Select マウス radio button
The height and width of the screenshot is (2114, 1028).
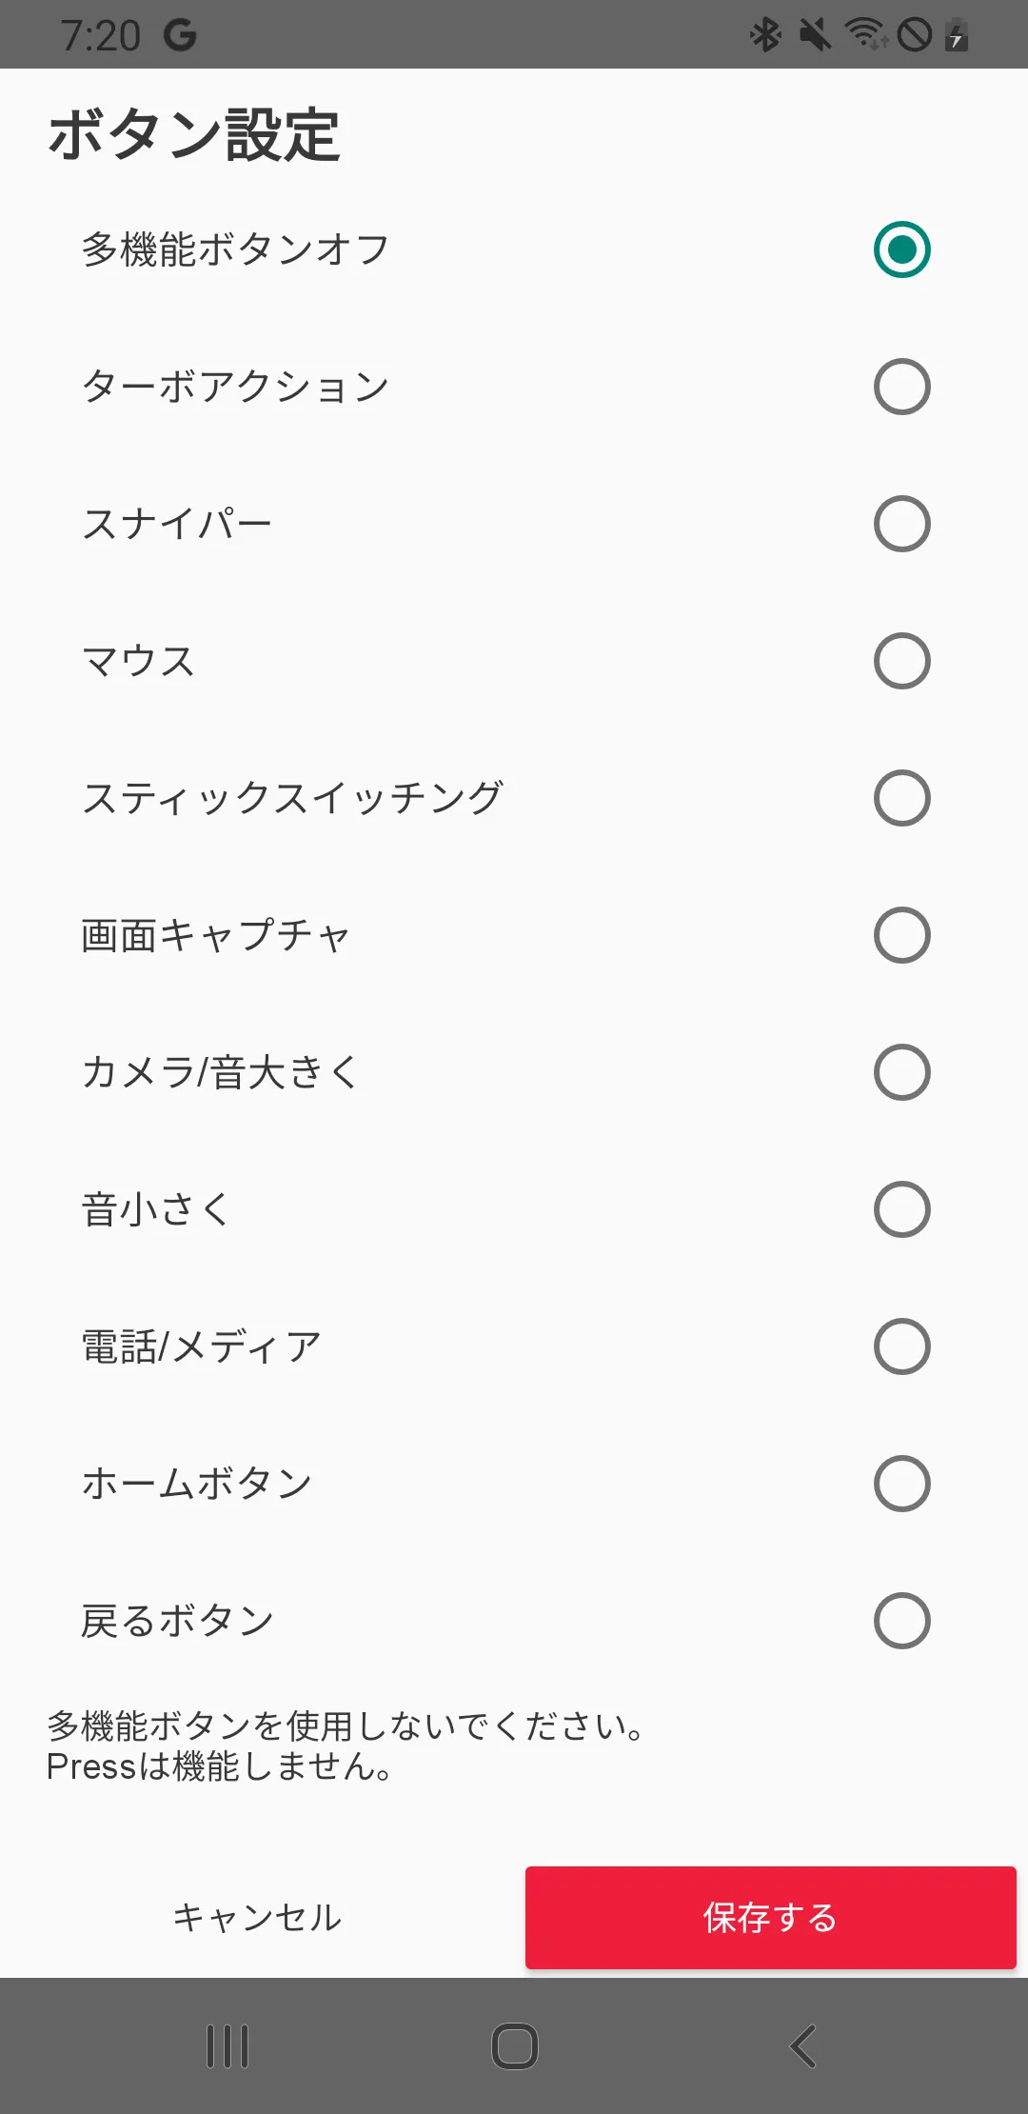(901, 661)
